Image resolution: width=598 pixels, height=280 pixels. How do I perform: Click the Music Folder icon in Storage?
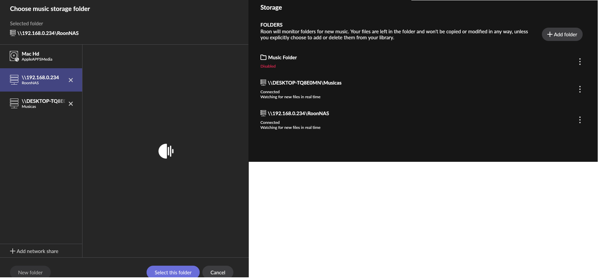coord(263,57)
